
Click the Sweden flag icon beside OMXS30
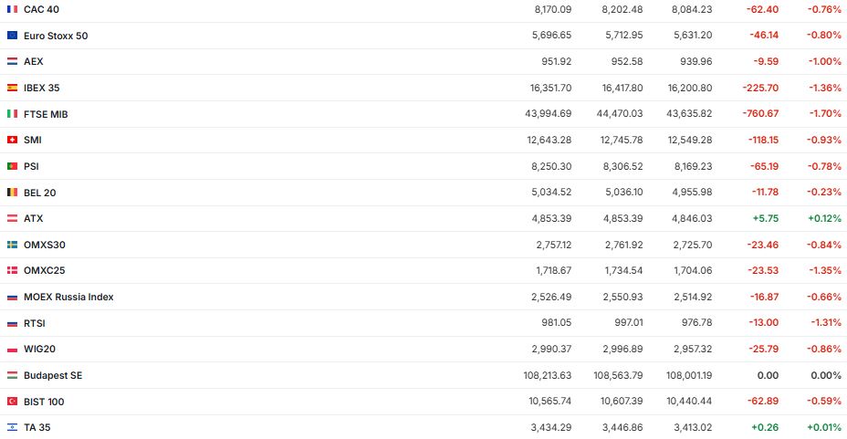click(x=12, y=245)
